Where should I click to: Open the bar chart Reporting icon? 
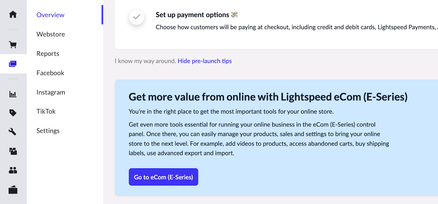click(x=13, y=94)
